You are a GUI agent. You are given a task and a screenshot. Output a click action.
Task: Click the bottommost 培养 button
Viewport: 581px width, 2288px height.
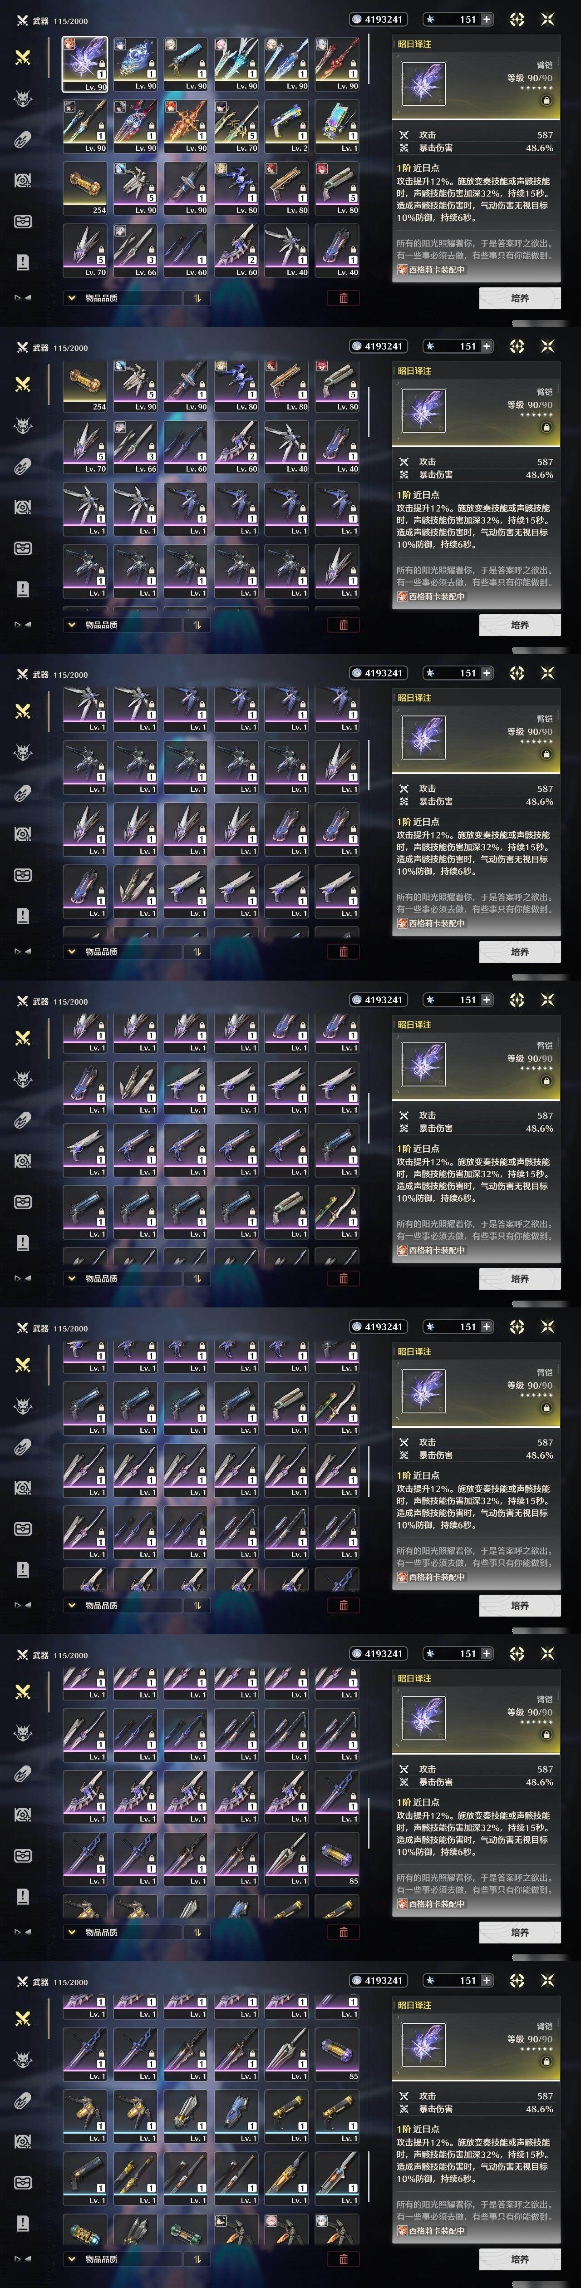(520, 2259)
